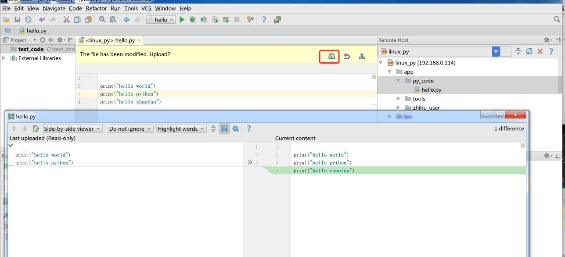565x257 pixels.
Task: Toggle Synchronize scrolling in diff viewer
Action: [x=224, y=128]
